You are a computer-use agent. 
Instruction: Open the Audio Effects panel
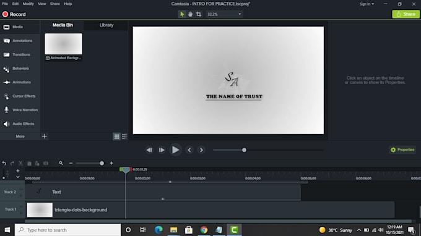click(x=20, y=124)
